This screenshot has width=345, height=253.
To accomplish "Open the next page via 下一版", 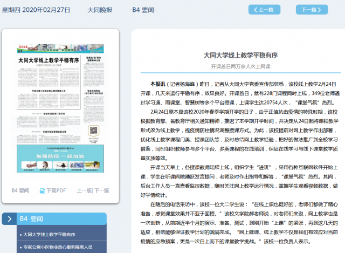I will 102,190.
